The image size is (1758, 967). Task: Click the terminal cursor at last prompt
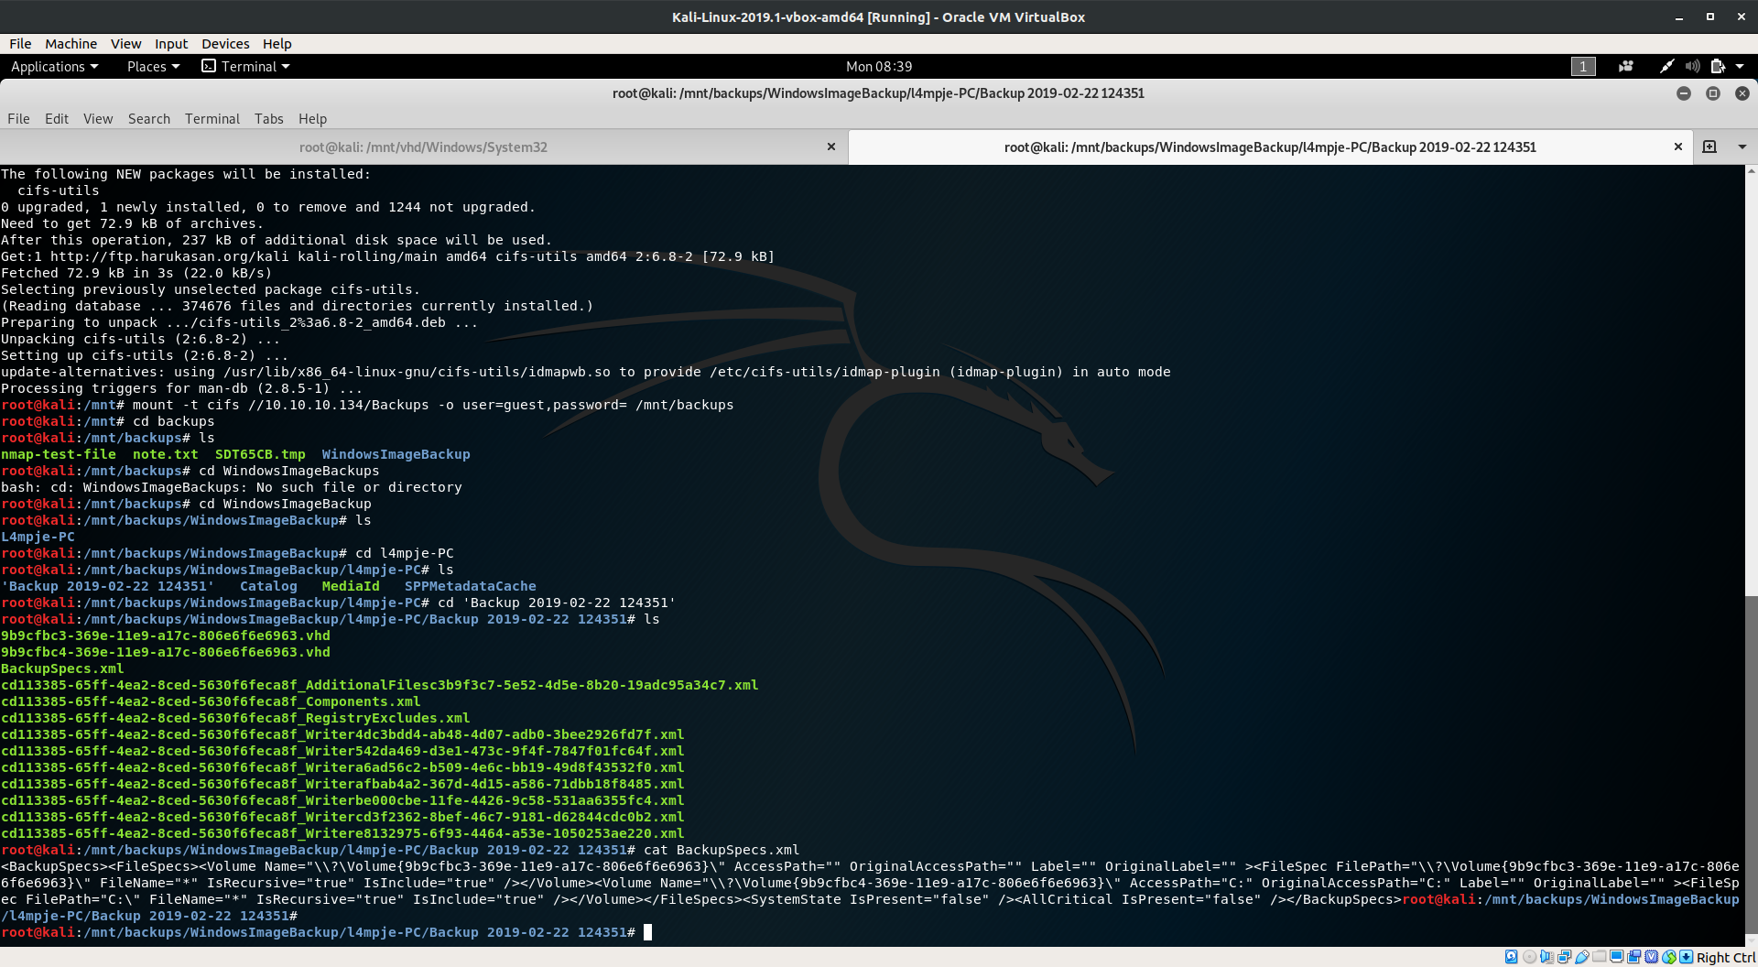point(647,932)
